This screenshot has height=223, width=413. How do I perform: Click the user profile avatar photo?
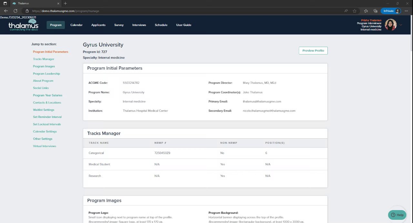[x=390, y=25]
